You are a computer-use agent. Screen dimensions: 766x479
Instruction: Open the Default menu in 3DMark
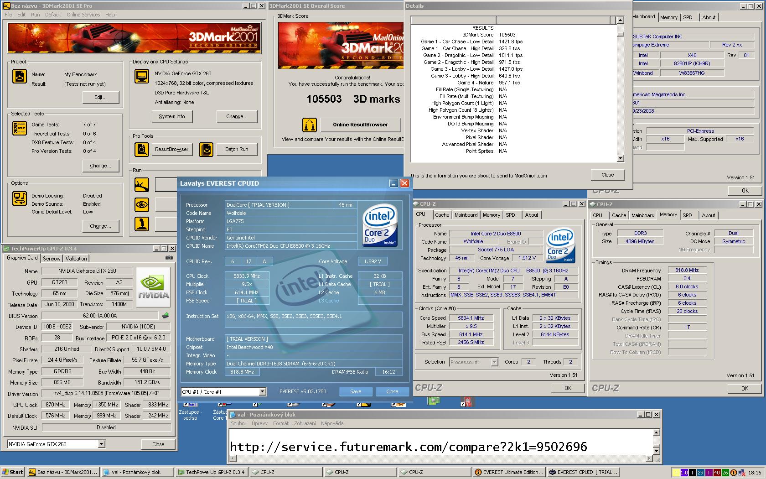point(53,15)
